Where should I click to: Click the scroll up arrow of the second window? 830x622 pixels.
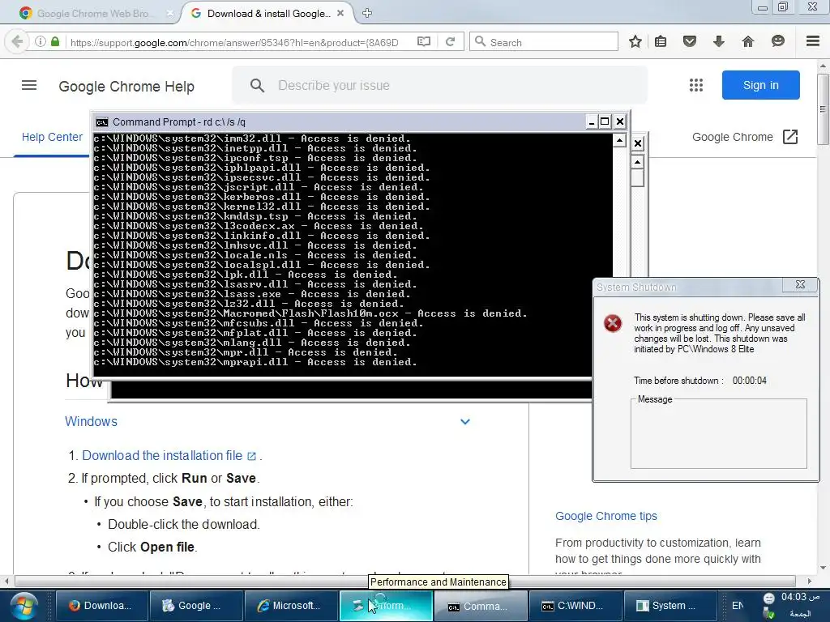click(x=637, y=161)
